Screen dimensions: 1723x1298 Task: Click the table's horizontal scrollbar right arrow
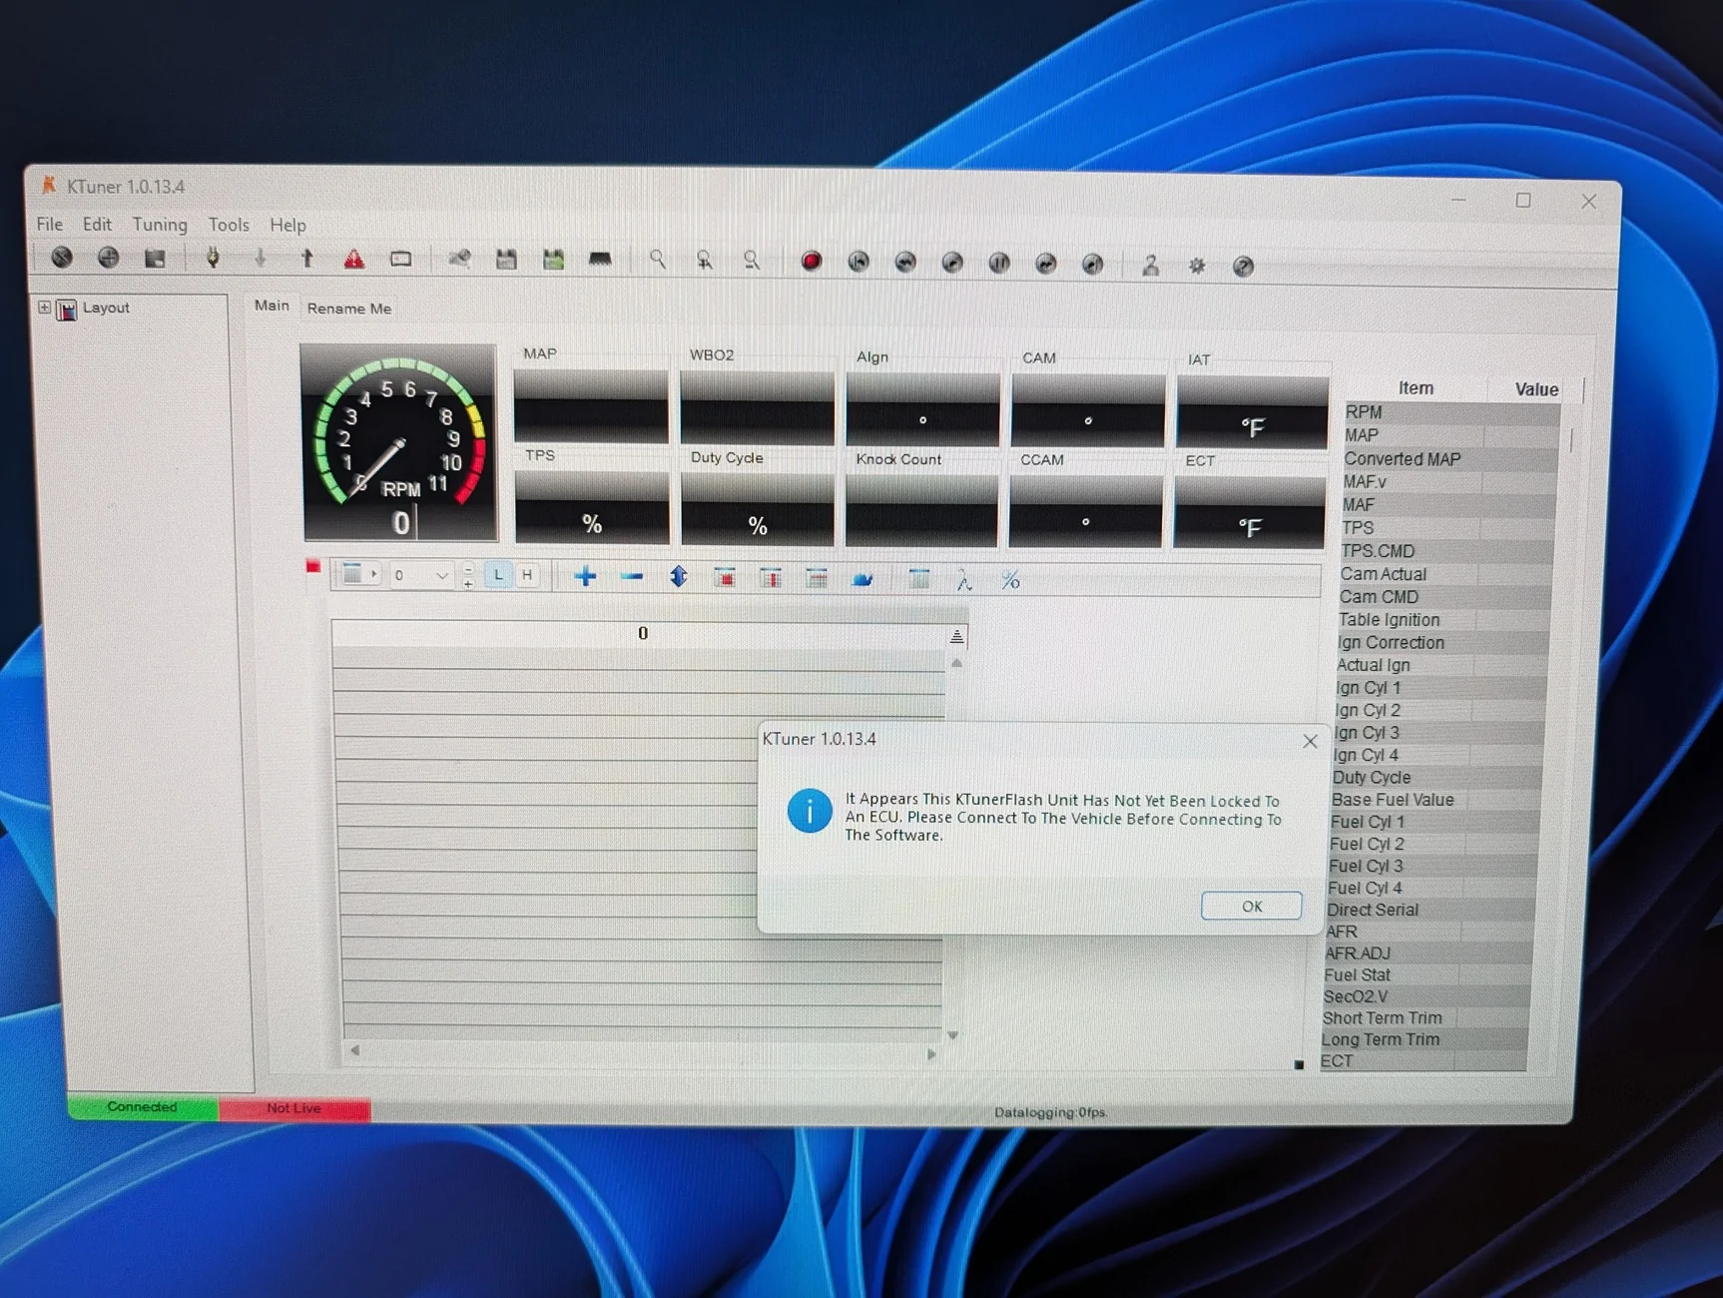pyautogui.click(x=931, y=1053)
